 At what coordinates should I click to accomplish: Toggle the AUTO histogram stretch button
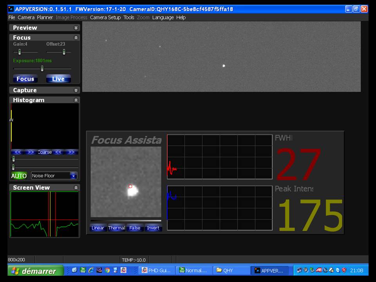pyautogui.click(x=19, y=176)
